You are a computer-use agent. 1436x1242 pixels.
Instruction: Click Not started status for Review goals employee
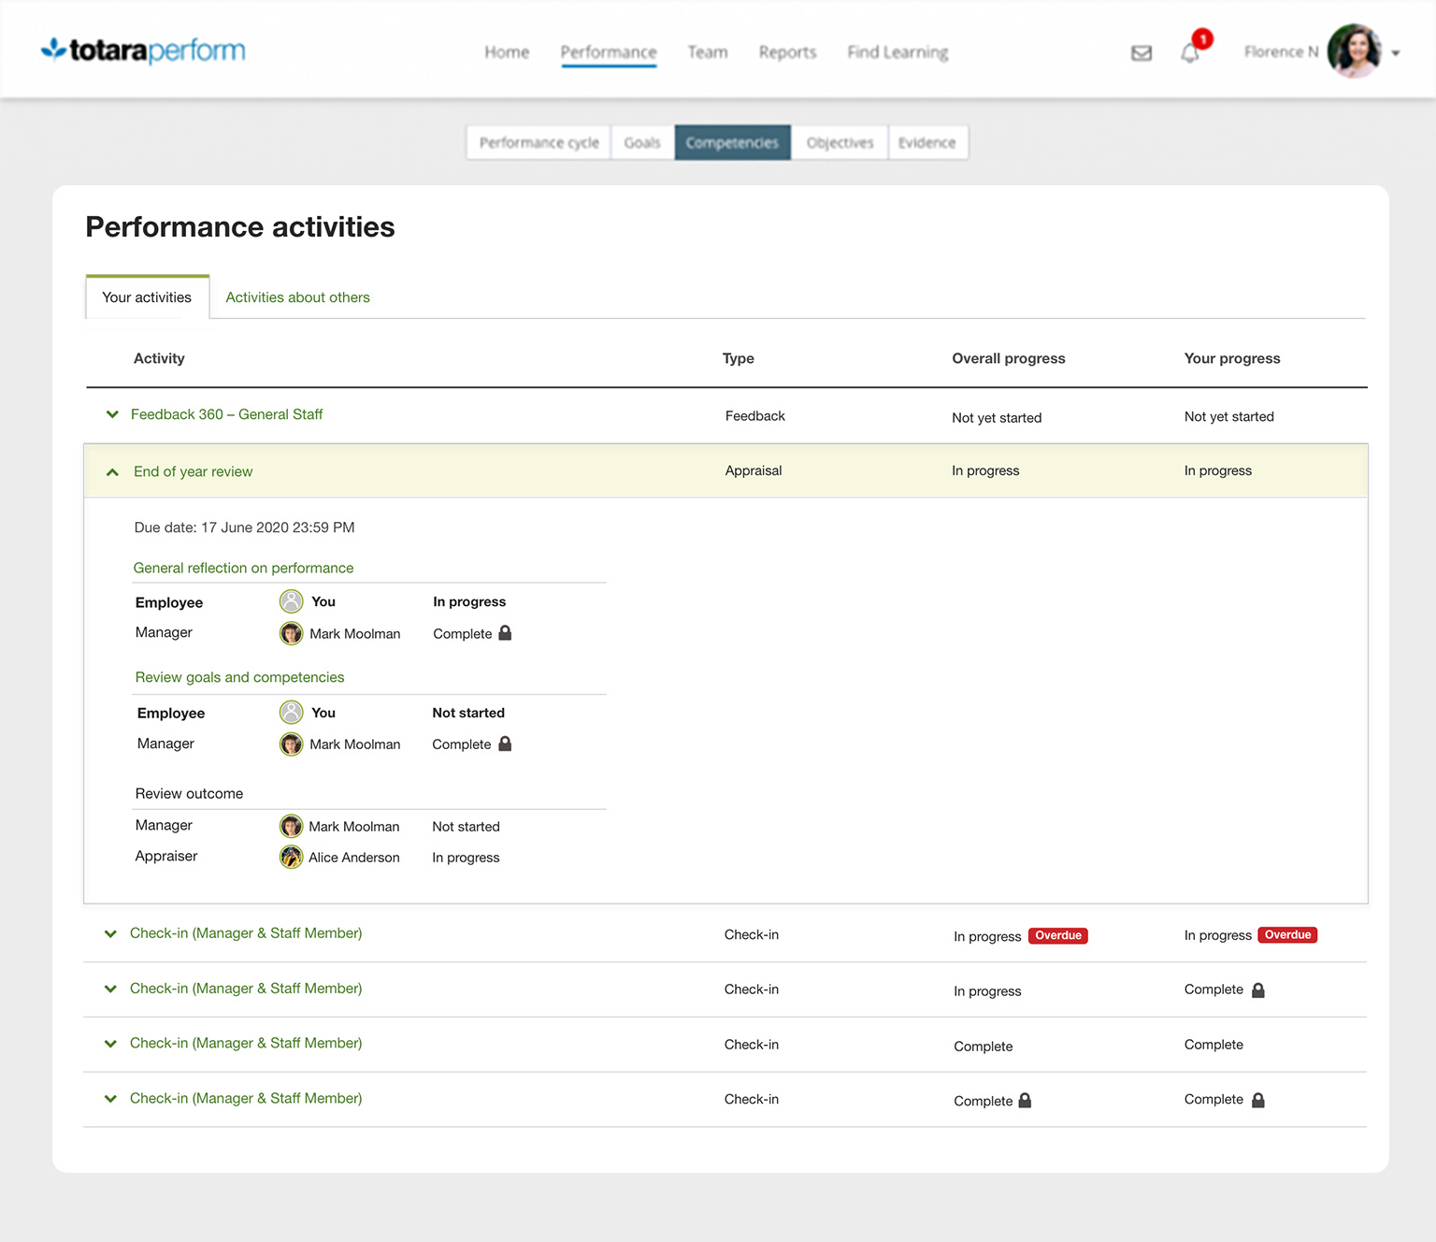pos(468,713)
